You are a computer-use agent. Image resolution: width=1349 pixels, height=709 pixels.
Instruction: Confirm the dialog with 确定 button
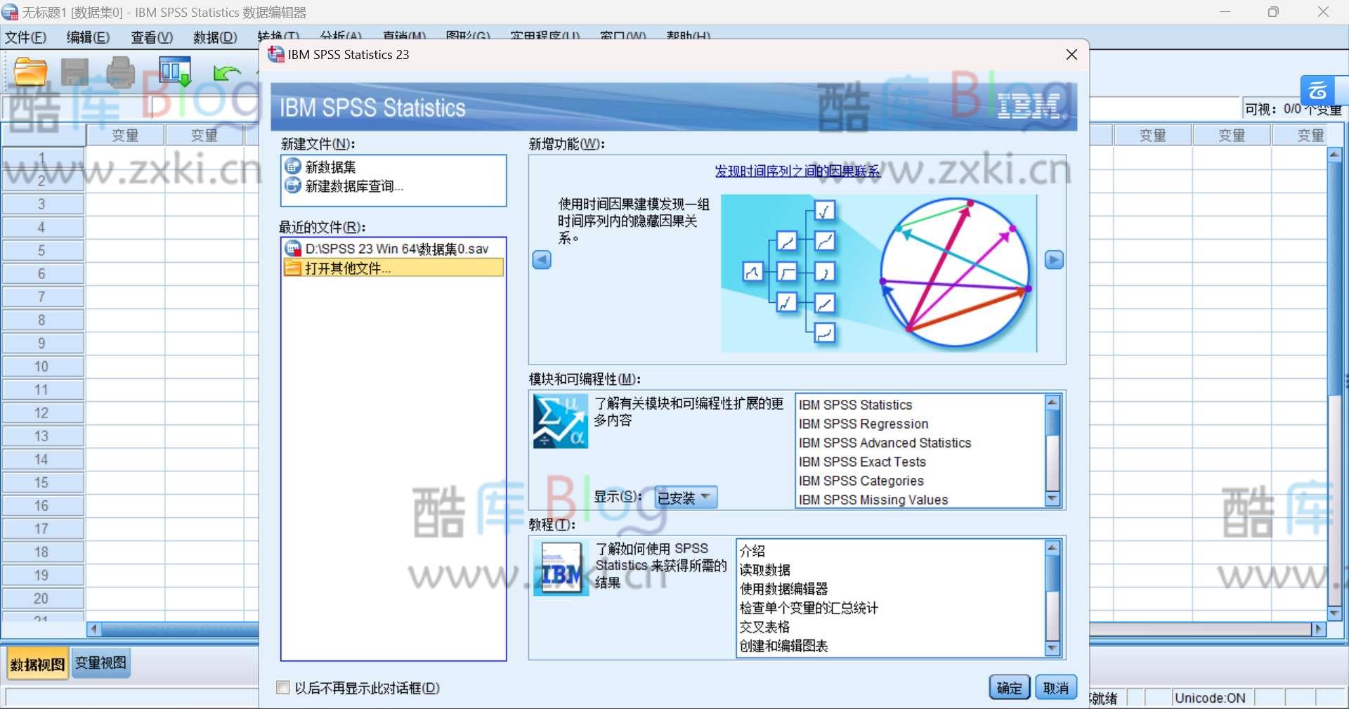coord(1008,687)
